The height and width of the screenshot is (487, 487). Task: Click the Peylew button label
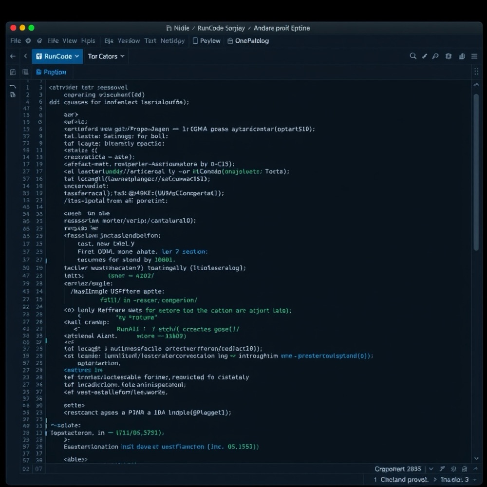coord(210,41)
